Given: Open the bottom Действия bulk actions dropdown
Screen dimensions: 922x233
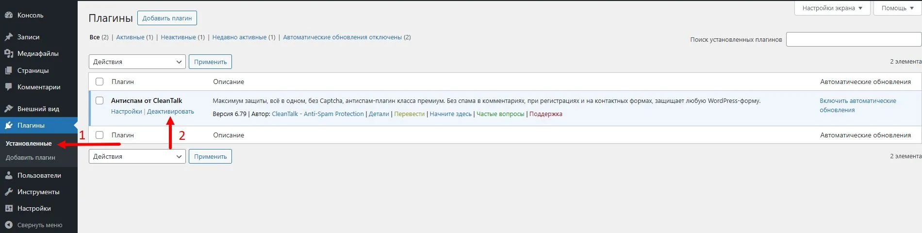Looking at the screenshot, I should (x=137, y=156).
